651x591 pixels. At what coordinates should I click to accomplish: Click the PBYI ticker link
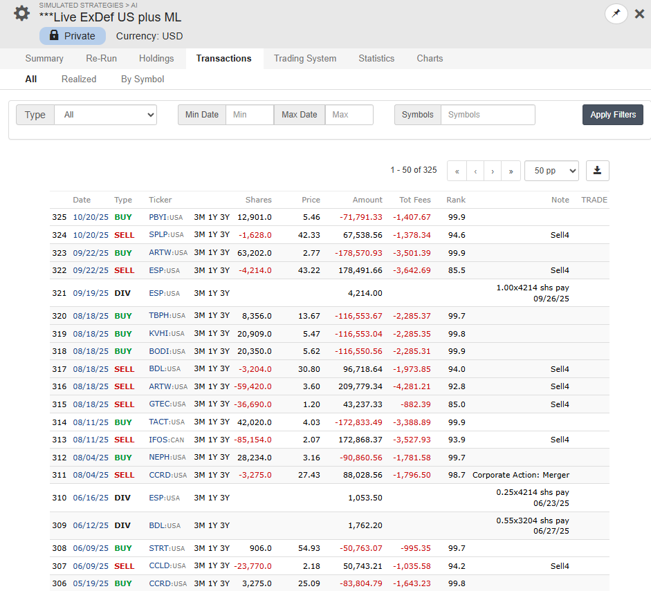(158, 217)
